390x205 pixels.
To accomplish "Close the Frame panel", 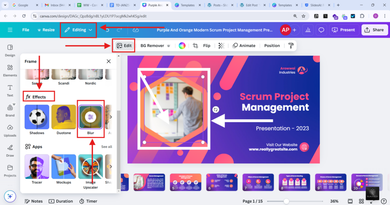I will tap(109, 61).
